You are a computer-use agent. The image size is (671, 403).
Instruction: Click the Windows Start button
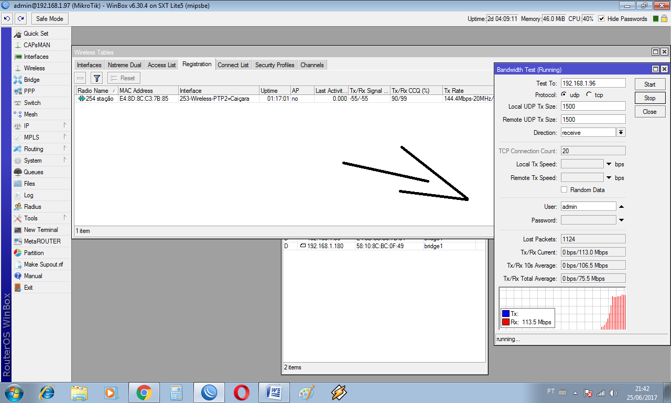pyautogui.click(x=13, y=392)
